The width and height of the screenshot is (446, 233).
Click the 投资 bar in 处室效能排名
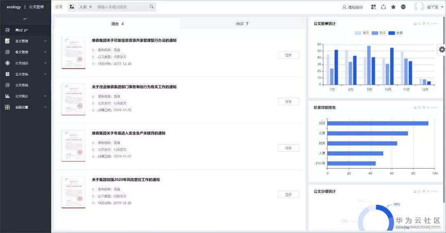click(378, 123)
